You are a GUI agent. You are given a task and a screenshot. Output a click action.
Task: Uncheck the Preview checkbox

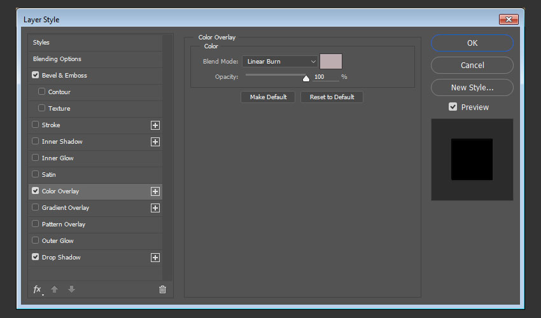pos(453,107)
